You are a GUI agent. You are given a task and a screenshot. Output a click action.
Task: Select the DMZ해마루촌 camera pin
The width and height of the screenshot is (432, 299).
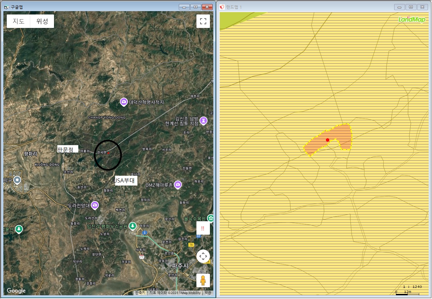(178, 185)
